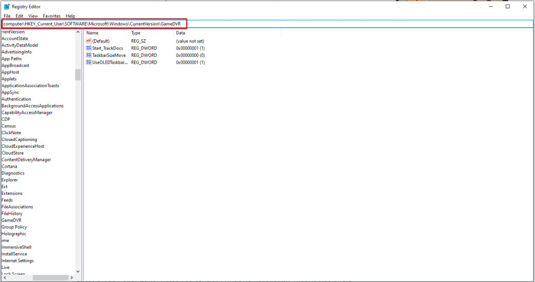Sort values by the Name column header
Image resolution: width=535 pixels, height=282 pixels.
pos(107,33)
